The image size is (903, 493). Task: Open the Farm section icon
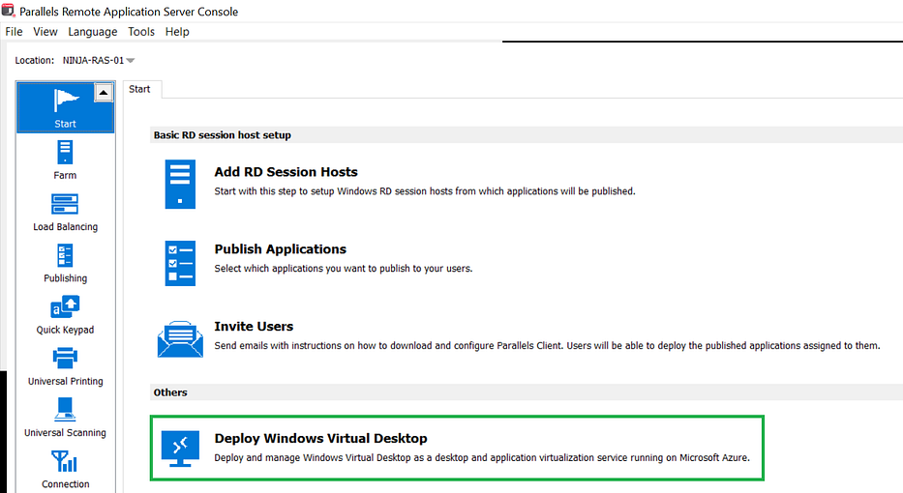[x=65, y=153]
